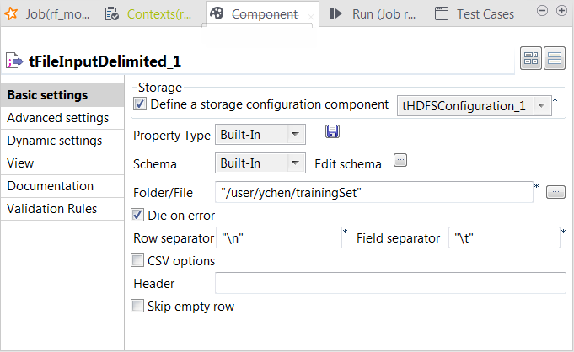The height and width of the screenshot is (352, 574).
Task: Click the save property floppy disk icon
Action: pos(332,132)
